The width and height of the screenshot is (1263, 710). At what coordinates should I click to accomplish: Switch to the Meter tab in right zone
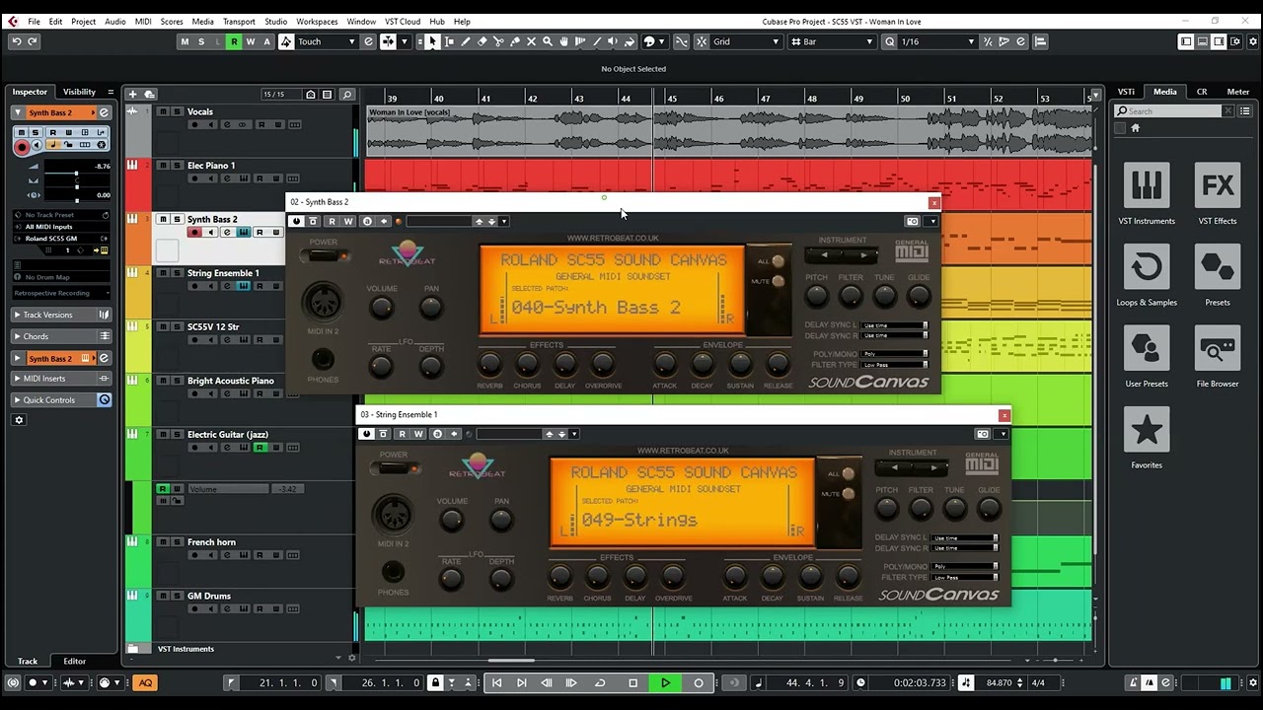pyautogui.click(x=1237, y=92)
